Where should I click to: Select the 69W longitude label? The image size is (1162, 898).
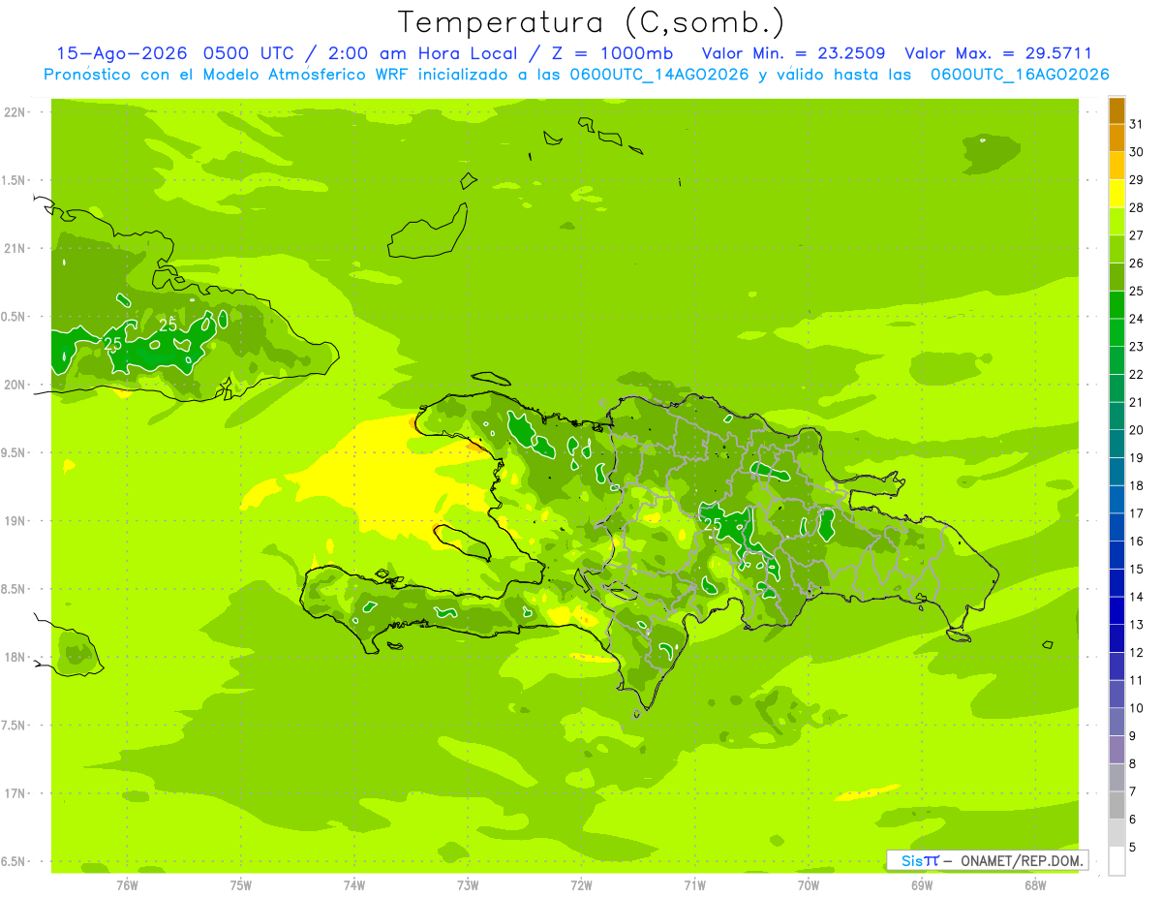(x=922, y=885)
